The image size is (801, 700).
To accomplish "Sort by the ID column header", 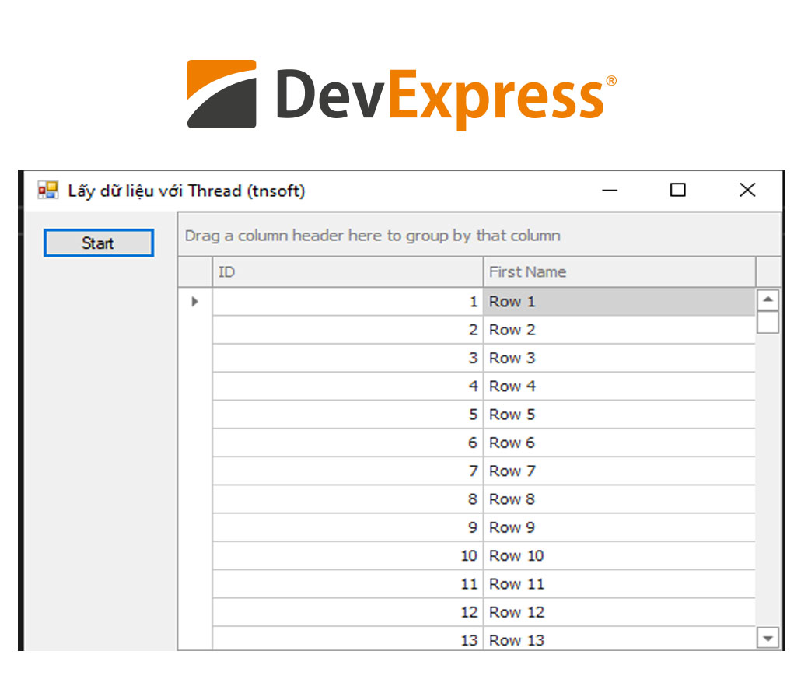I will point(348,271).
